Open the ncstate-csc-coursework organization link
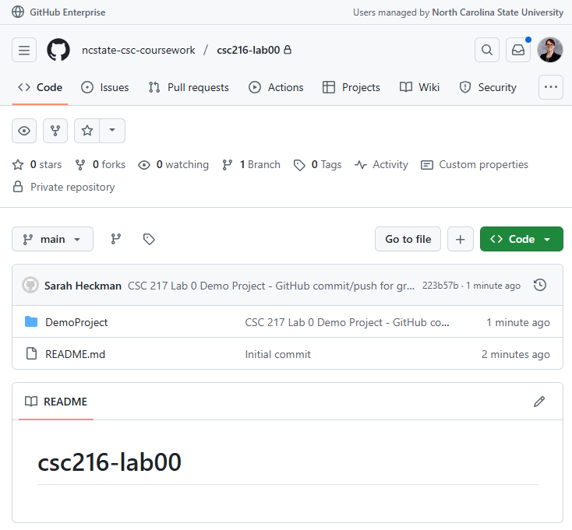The width and height of the screenshot is (572, 530). [138, 50]
